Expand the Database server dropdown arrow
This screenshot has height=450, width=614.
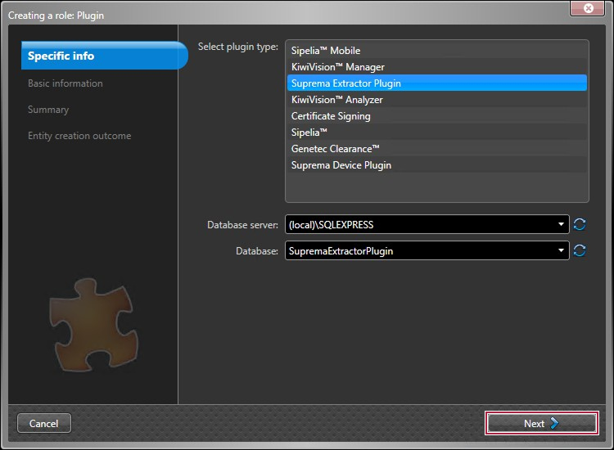pos(561,224)
